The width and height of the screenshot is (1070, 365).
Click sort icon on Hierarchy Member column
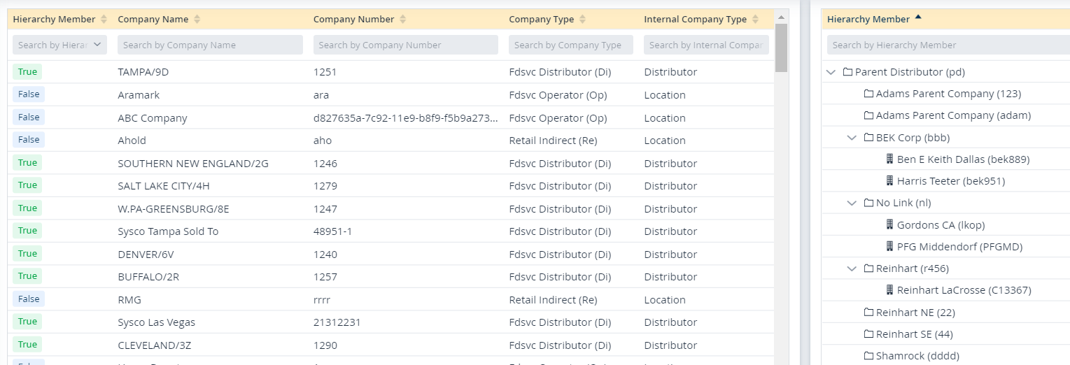pyautogui.click(x=104, y=20)
